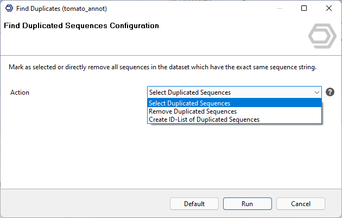Click the app icon in the title bar
Image resolution: width=342 pixels, height=218 pixels.
[x=9, y=8]
